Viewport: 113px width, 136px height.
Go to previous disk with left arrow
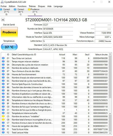[x=3, y=20]
